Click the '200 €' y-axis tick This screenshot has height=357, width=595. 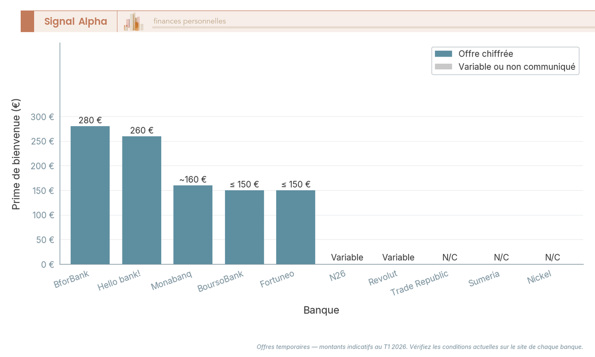click(x=42, y=166)
